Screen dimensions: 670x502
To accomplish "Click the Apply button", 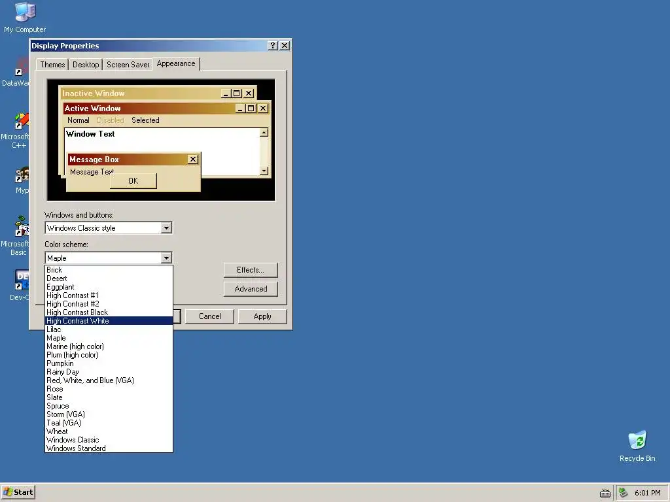I will 262,316.
